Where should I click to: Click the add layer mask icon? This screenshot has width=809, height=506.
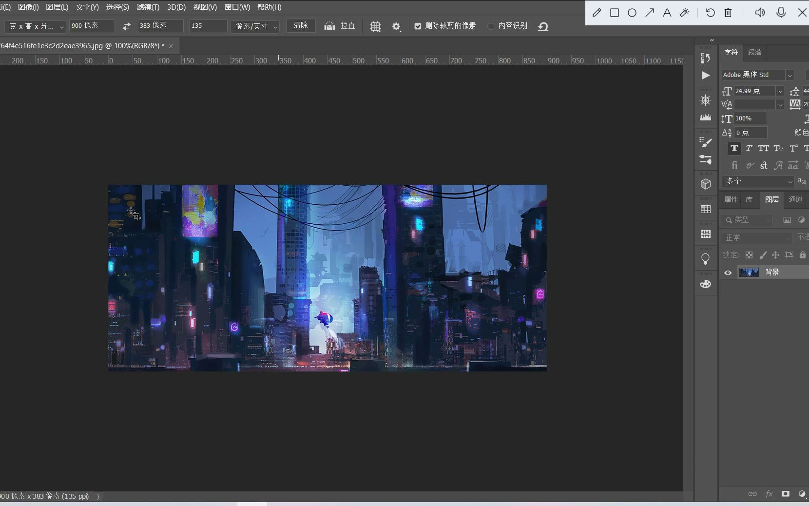point(785,494)
